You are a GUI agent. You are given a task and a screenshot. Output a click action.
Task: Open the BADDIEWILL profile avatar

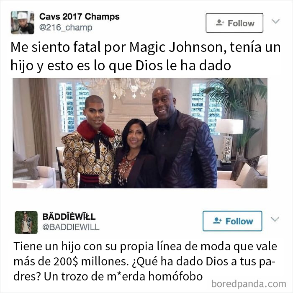(26, 222)
